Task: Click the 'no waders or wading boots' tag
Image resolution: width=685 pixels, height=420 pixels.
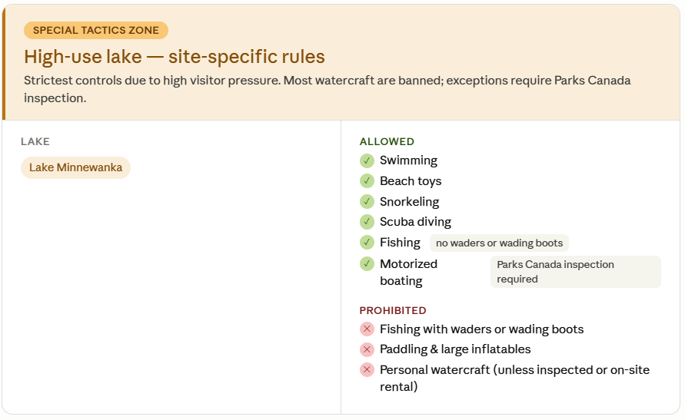Action: (x=499, y=243)
